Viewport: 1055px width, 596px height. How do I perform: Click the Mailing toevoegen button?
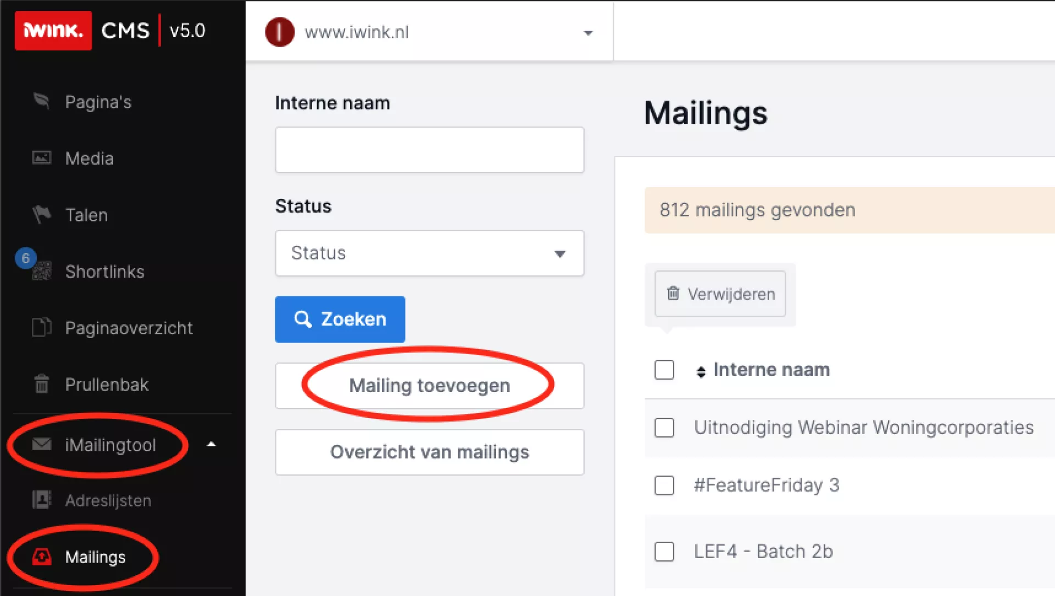429,385
